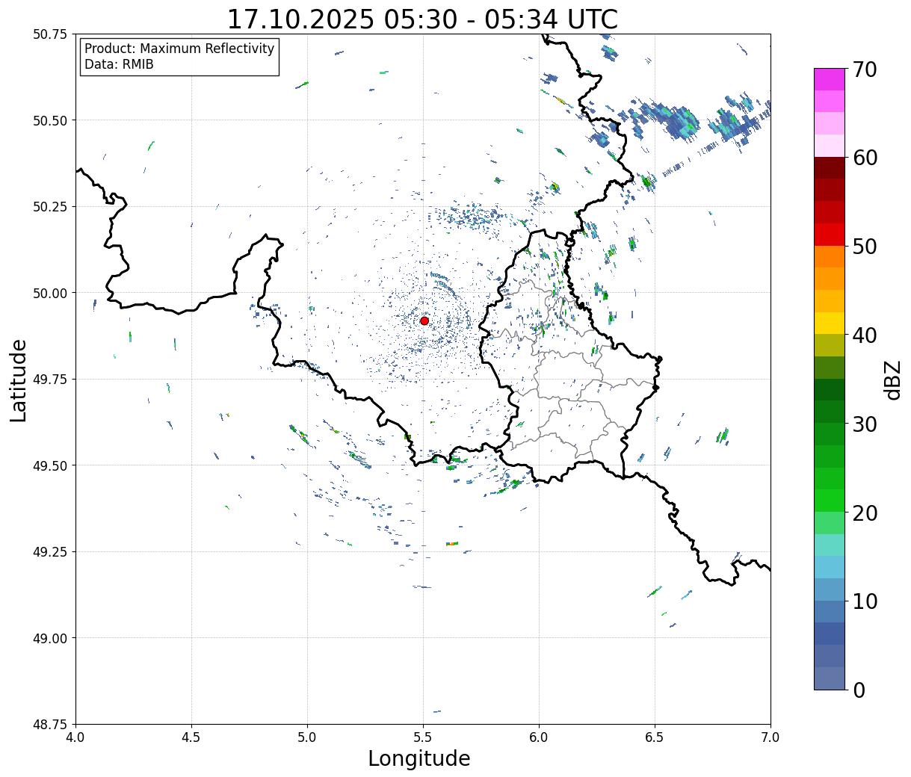Click latitude tick label 49.00
The height and width of the screenshot is (777, 911).
tap(49, 638)
